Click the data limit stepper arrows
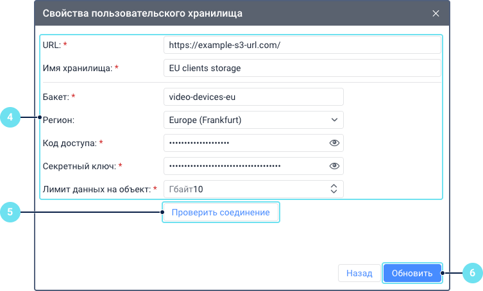Viewport: 483px width, 291px height. (334, 189)
